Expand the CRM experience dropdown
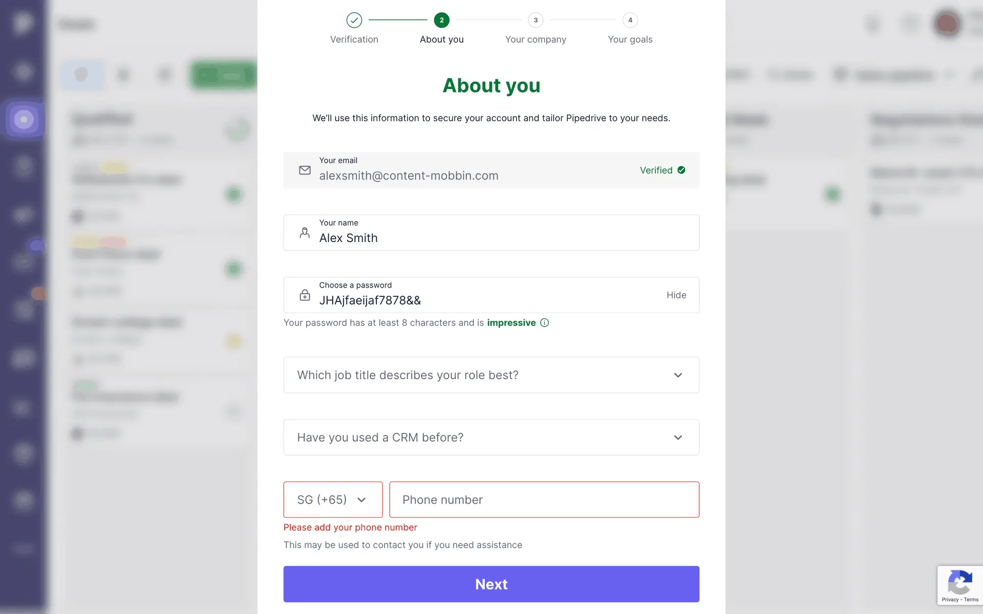This screenshot has height=614, width=983. click(x=491, y=437)
